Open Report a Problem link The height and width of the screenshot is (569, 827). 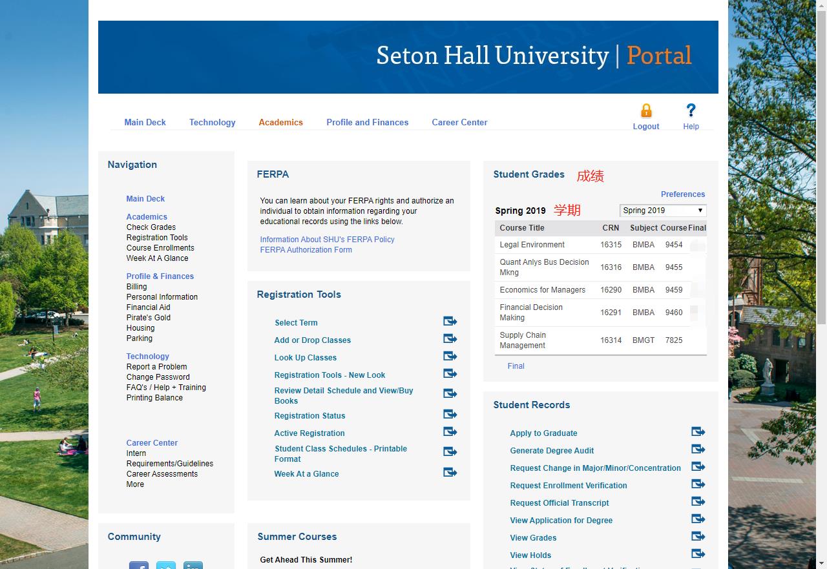157,367
